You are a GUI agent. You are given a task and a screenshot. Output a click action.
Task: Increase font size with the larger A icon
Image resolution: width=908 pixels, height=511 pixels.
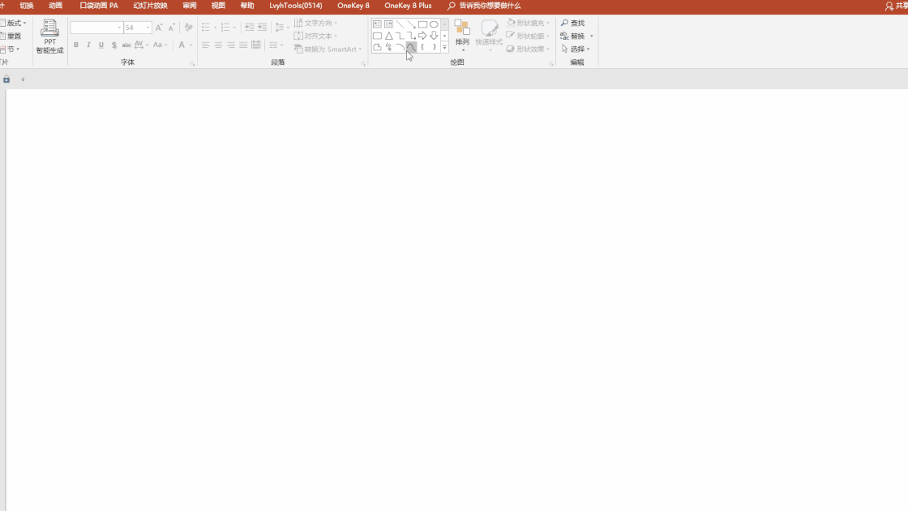pos(159,28)
